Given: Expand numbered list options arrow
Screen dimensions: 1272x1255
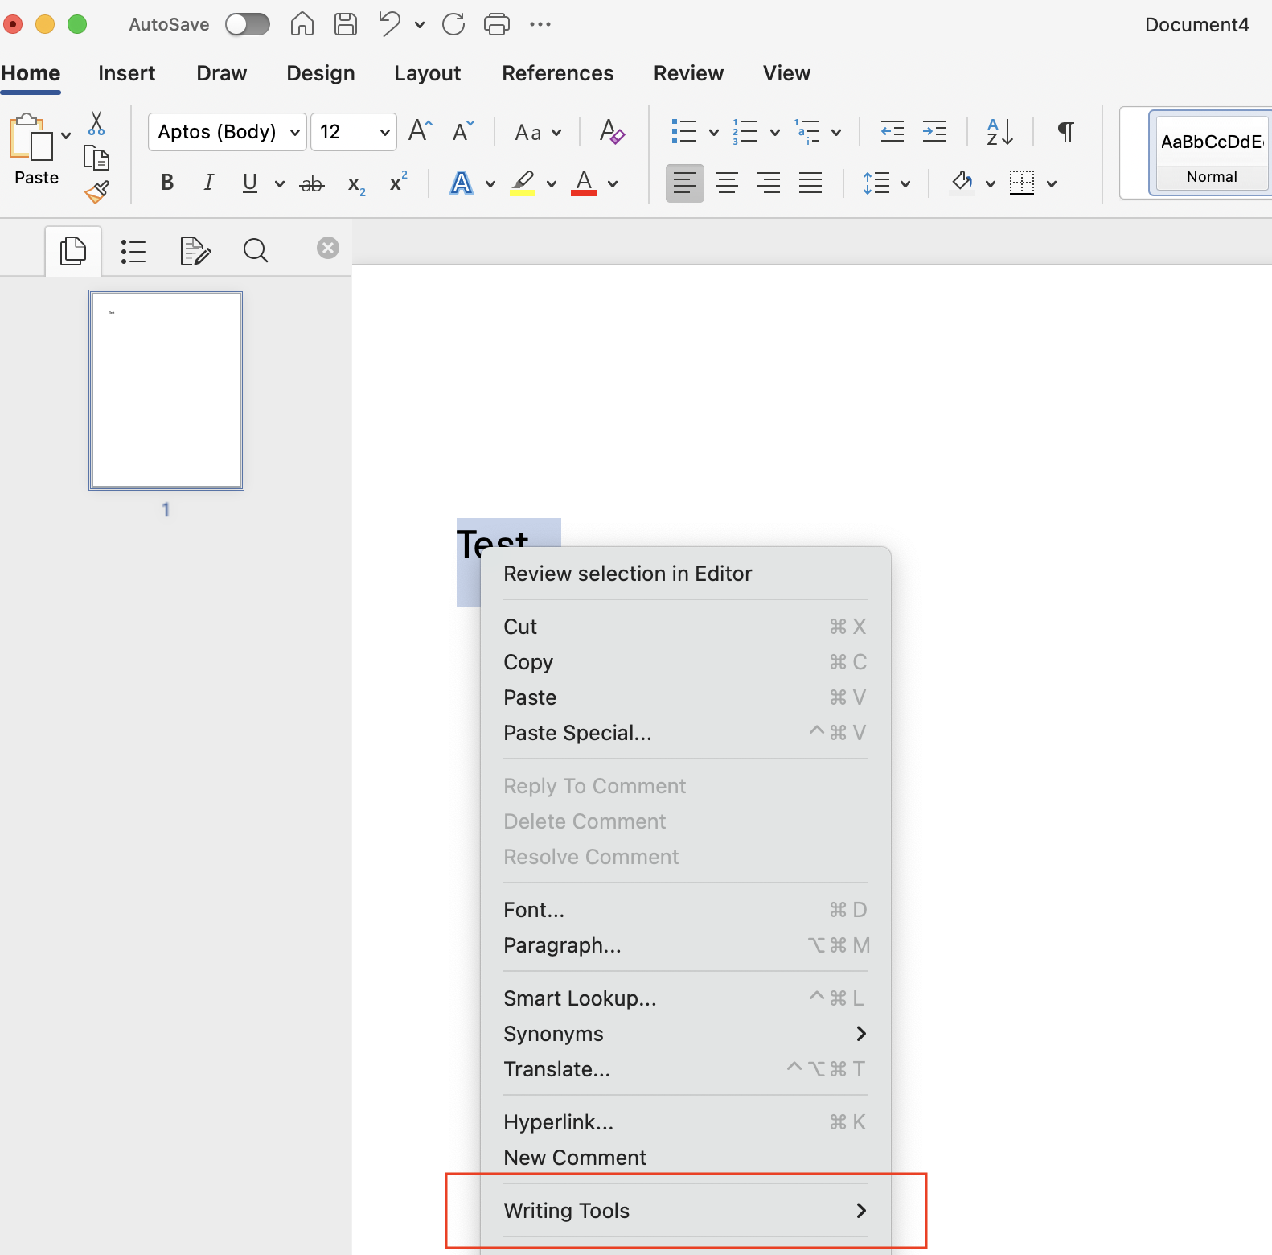Looking at the screenshot, I should (x=774, y=132).
